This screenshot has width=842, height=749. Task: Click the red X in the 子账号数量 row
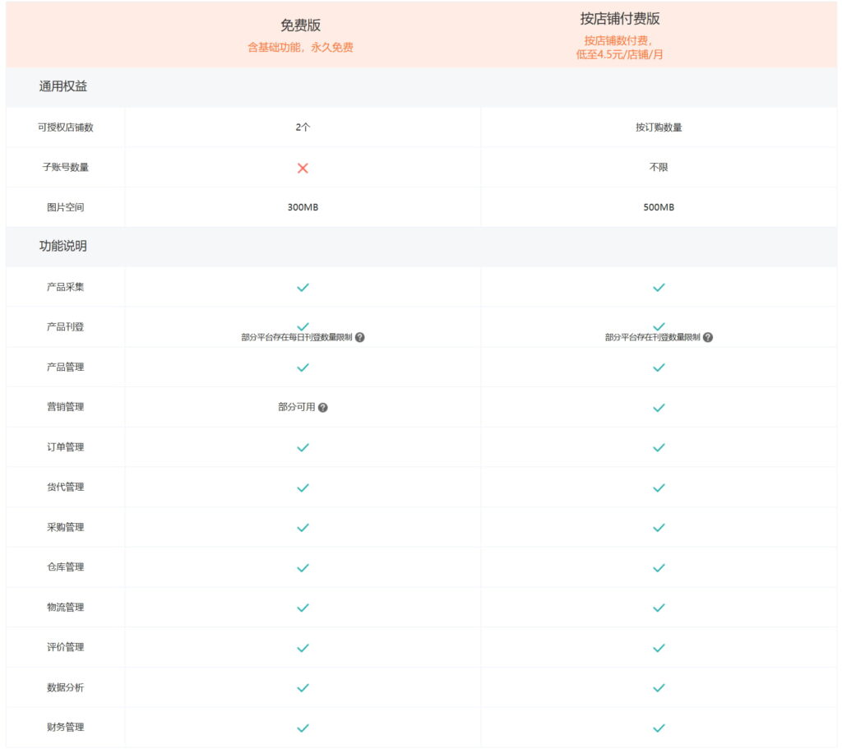click(x=303, y=168)
